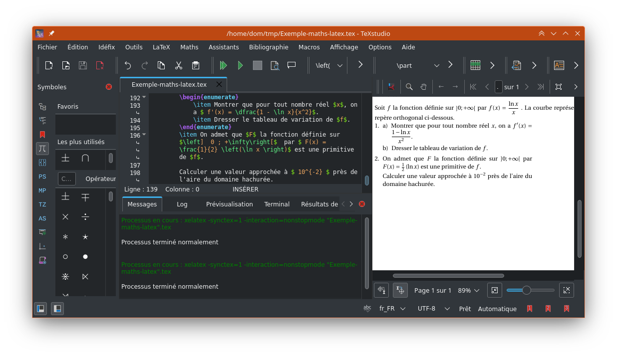Expand the overflow chevron at the PDF toolbar's end
Screen dimensions: 617x356
click(576, 87)
